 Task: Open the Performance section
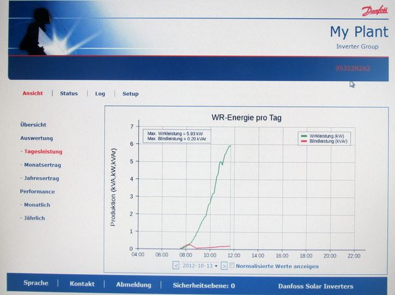(38, 192)
